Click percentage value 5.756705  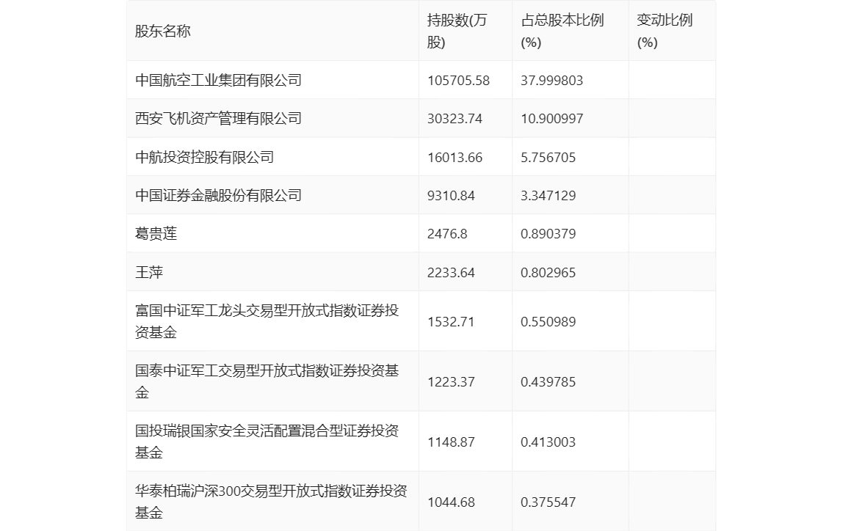click(548, 157)
